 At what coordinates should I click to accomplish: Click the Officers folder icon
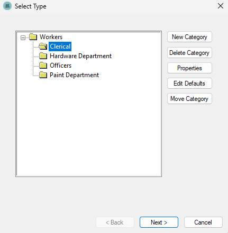pos(43,66)
